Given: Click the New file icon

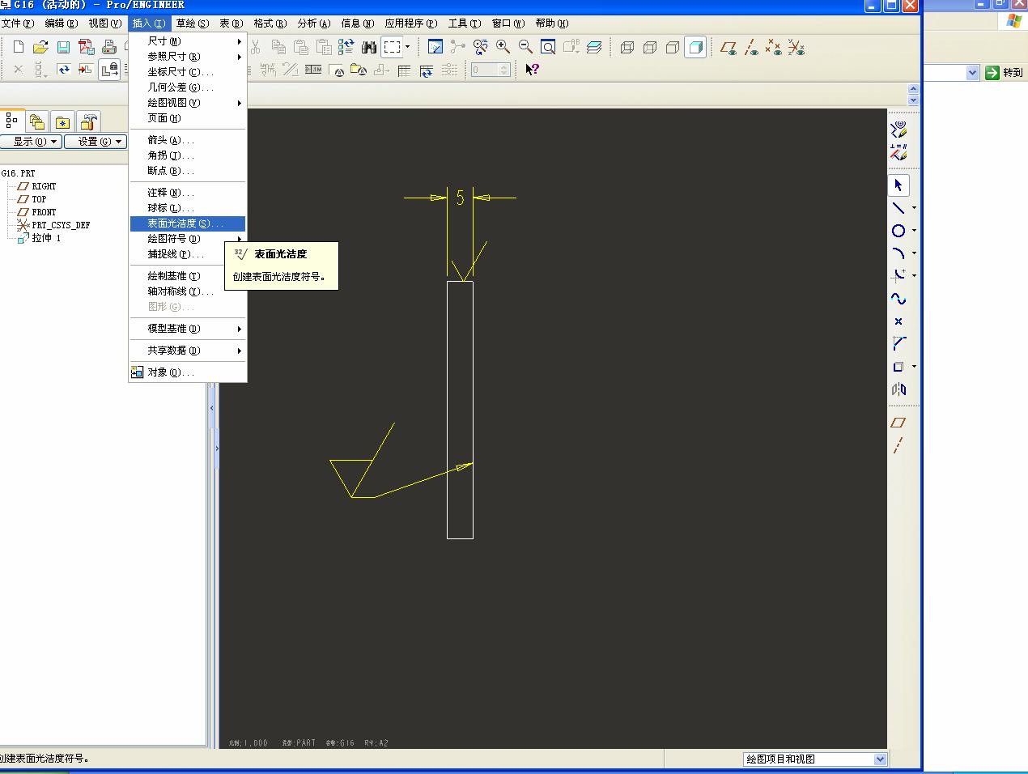Looking at the screenshot, I should (18, 48).
